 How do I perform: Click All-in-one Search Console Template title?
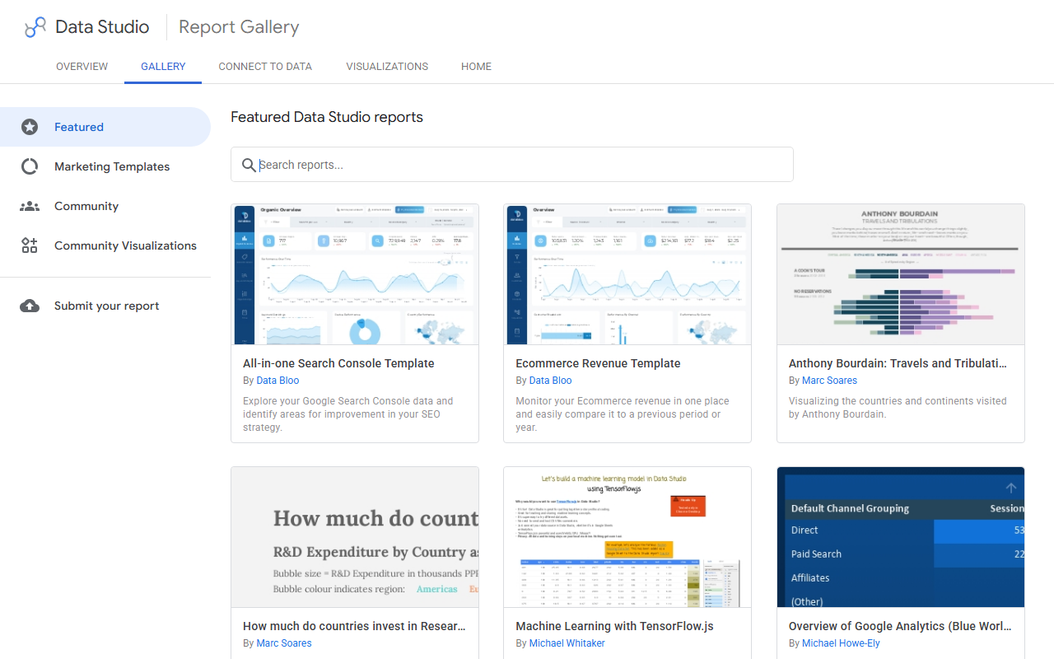pyautogui.click(x=338, y=363)
